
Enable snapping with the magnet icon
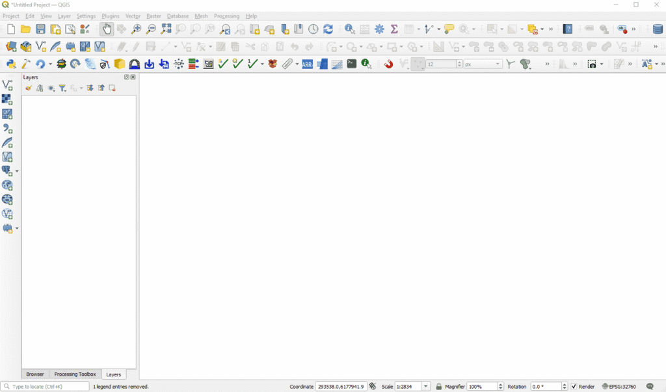(388, 64)
